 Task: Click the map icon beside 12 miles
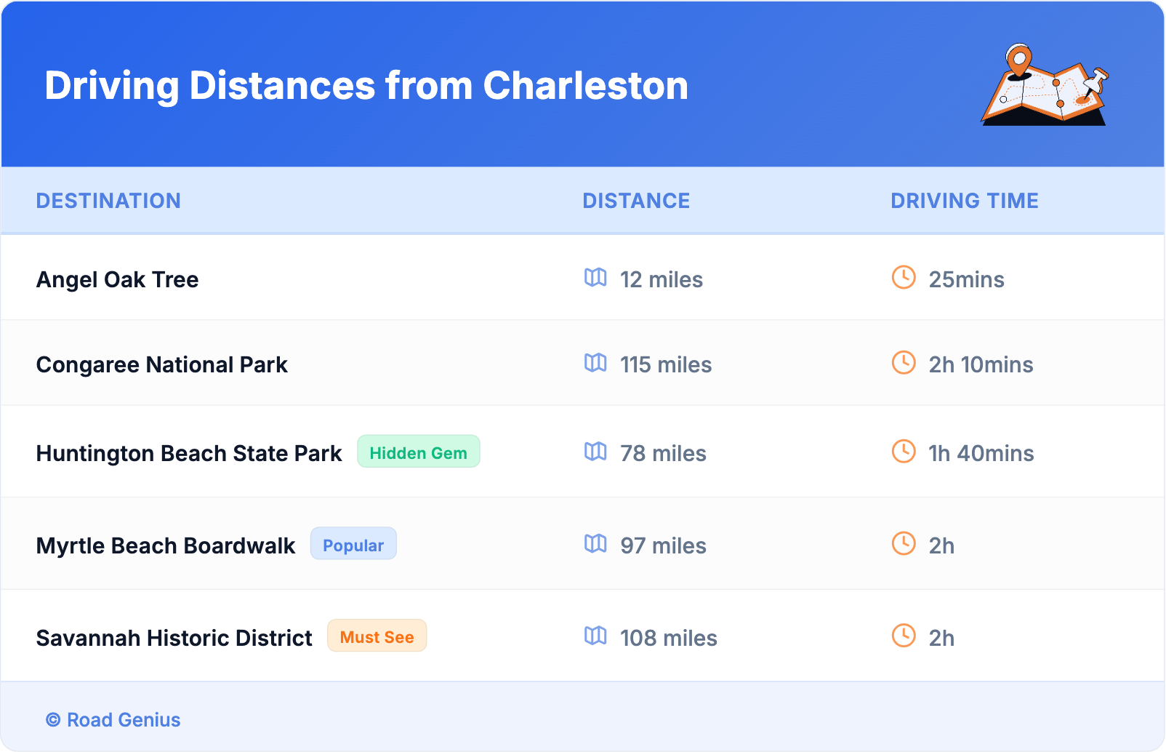click(595, 278)
